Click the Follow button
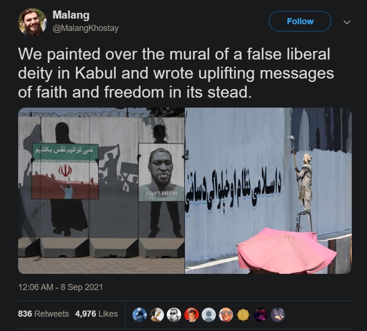Viewport: 367px width, 331px height. [300, 21]
